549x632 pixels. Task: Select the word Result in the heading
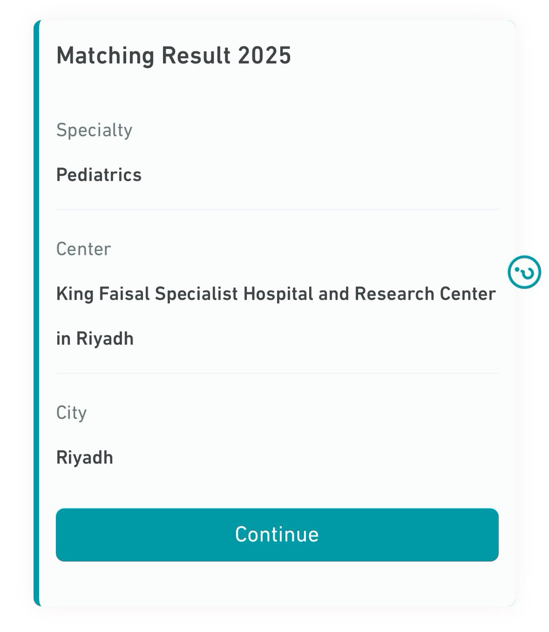point(196,55)
